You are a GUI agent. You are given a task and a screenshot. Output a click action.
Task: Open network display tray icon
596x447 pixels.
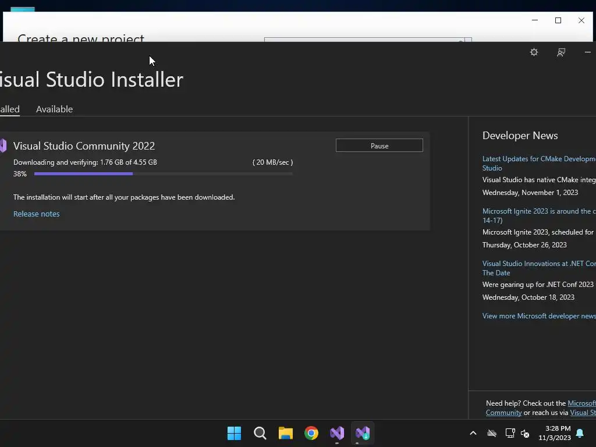tap(510, 433)
